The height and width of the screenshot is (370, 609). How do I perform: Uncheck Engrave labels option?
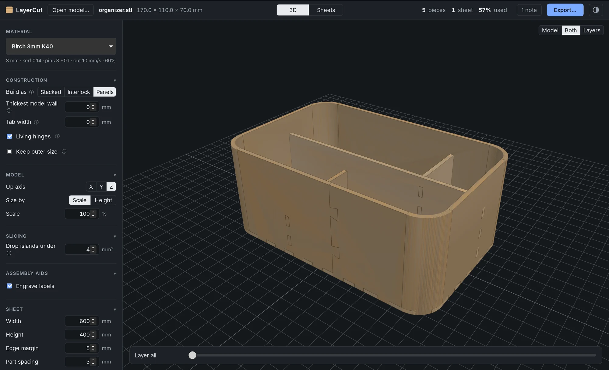(x=9, y=286)
